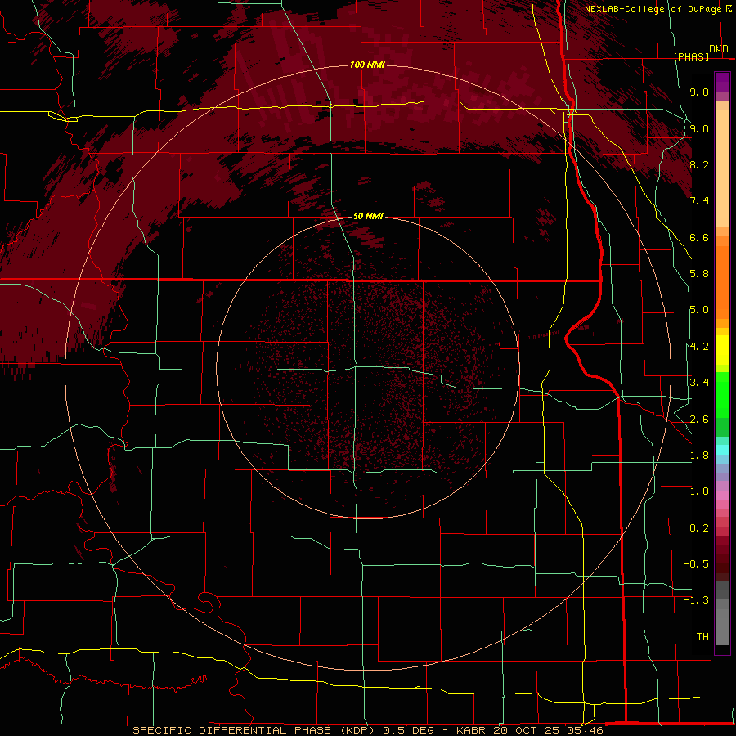Click the KABR station identifier in the caption
The width and height of the screenshot is (736, 736).
coord(471,730)
